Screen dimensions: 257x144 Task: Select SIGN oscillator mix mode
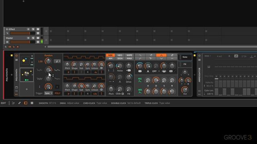(120, 58)
